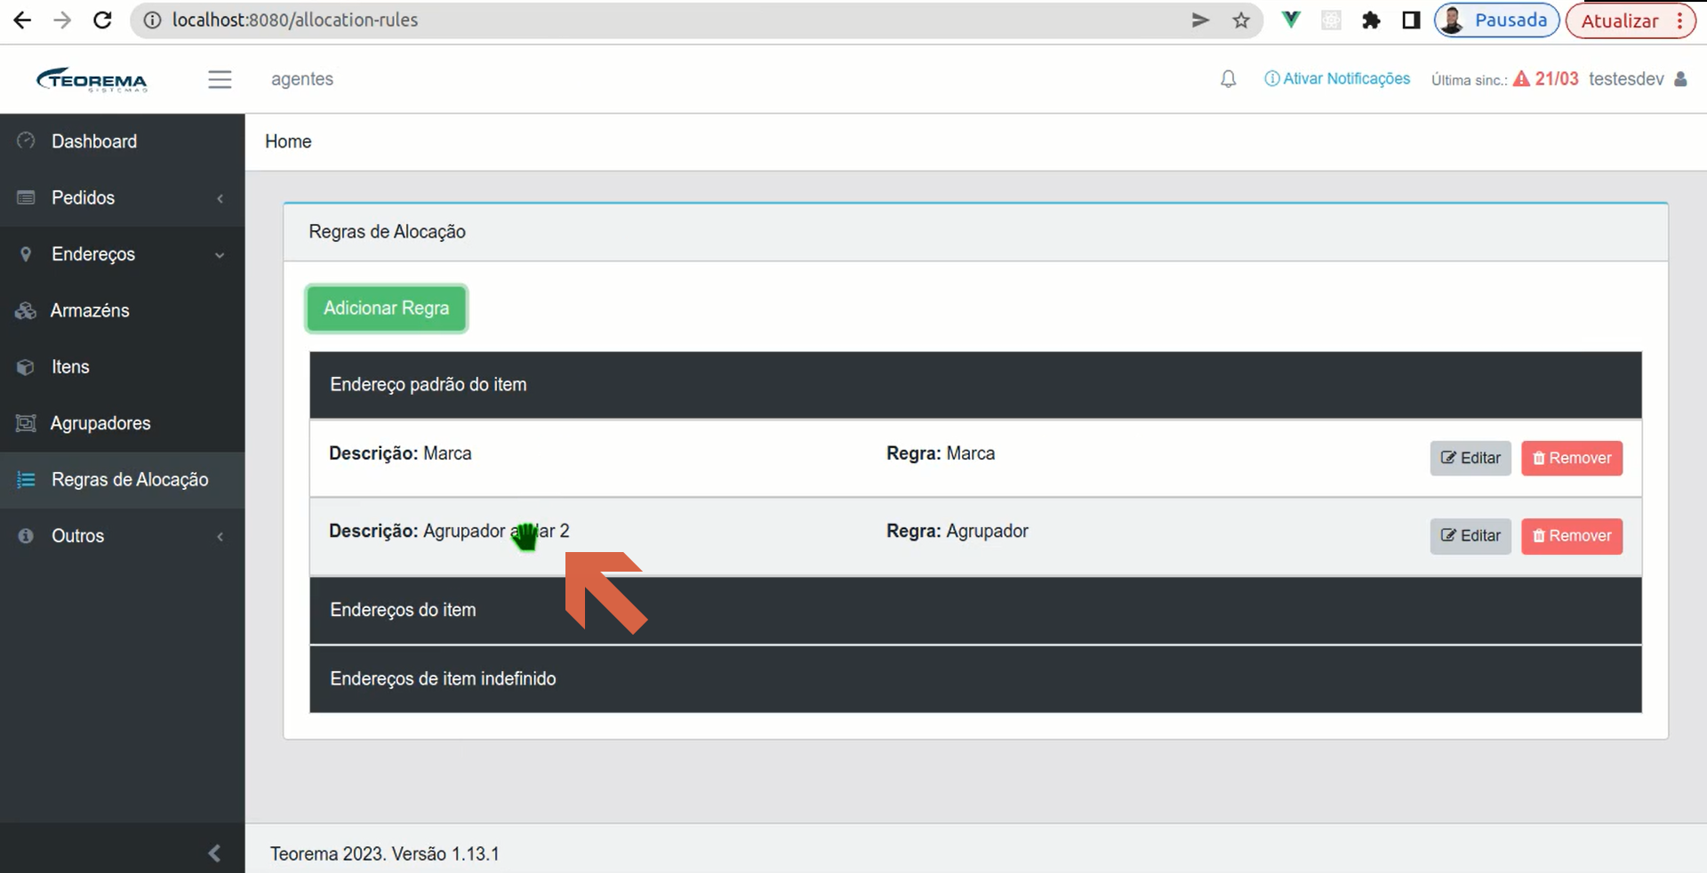The height and width of the screenshot is (873, 1707).
Task: Open the Endereços sidebar menu
Action: [123, 254]
